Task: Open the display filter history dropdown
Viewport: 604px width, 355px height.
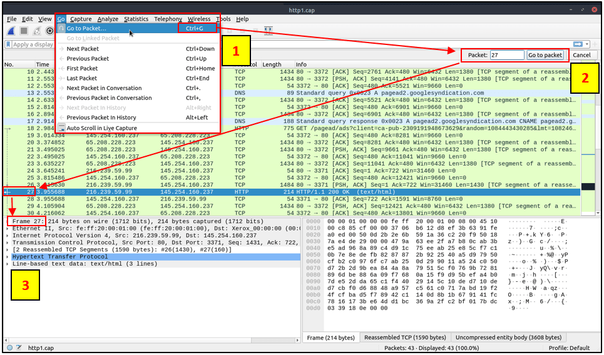Action: tap(587, 44)
